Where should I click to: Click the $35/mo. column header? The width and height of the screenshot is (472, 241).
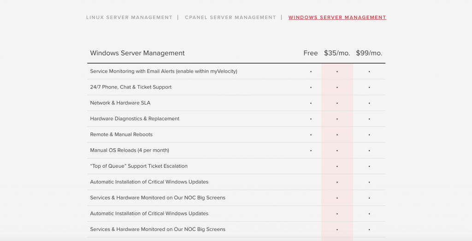tap(337, 53)
